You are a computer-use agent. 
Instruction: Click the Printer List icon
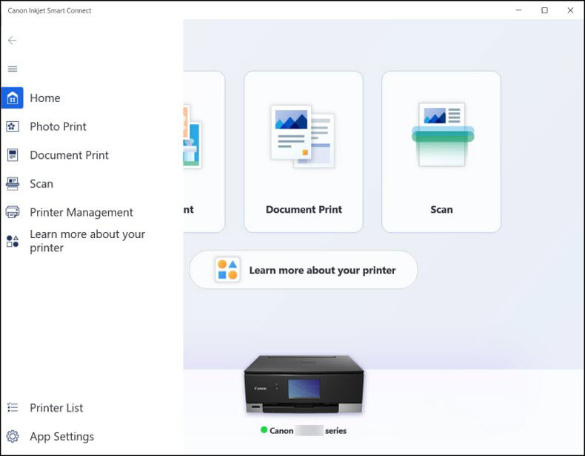coord(13,408)
